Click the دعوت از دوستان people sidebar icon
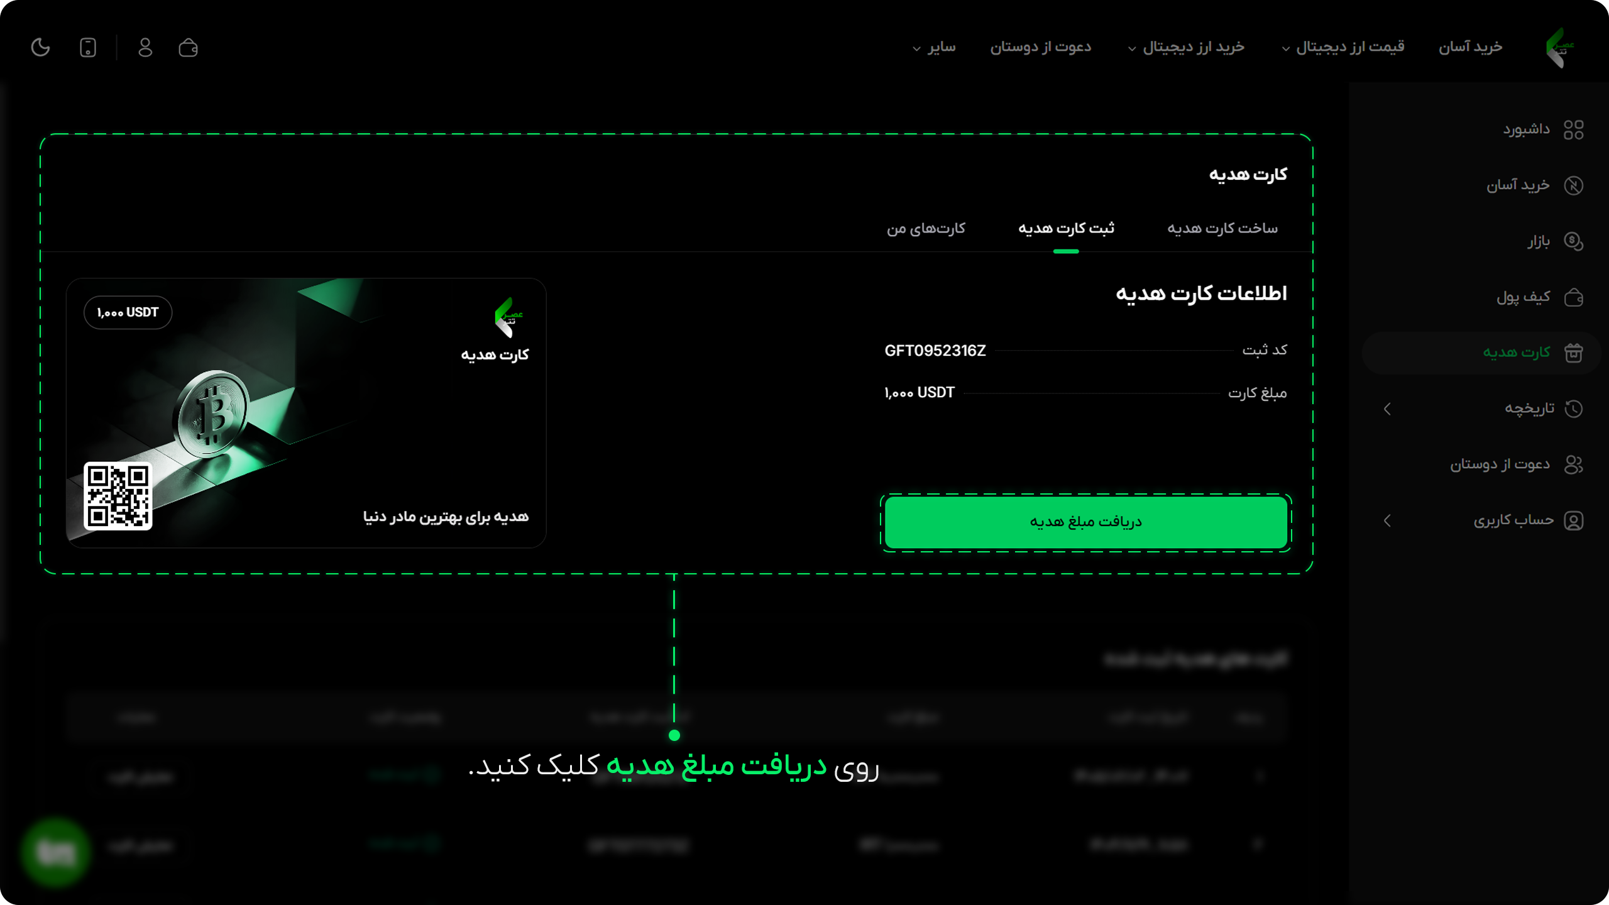This screenshot has width=1609, height=905. tap(1573, 464)
